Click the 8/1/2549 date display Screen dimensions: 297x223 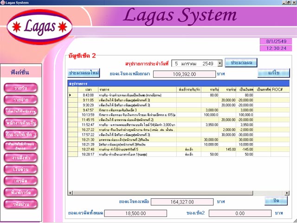tap(276, 41)
